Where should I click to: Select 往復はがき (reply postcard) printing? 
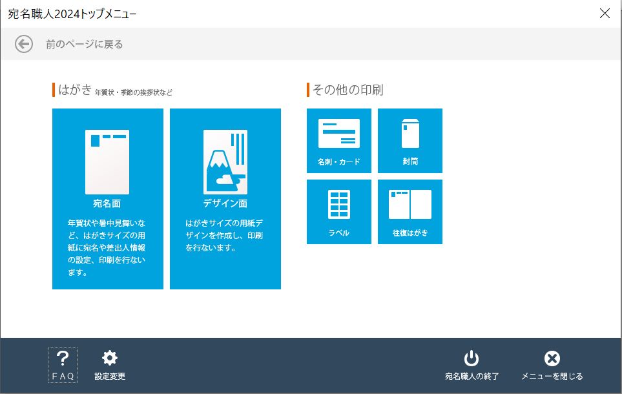coord(409,211)
